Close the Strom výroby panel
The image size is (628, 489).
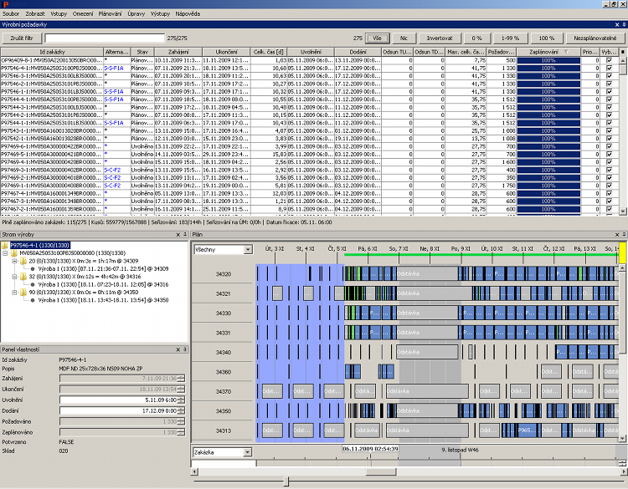pyautogui.click(x=178, y=235)
